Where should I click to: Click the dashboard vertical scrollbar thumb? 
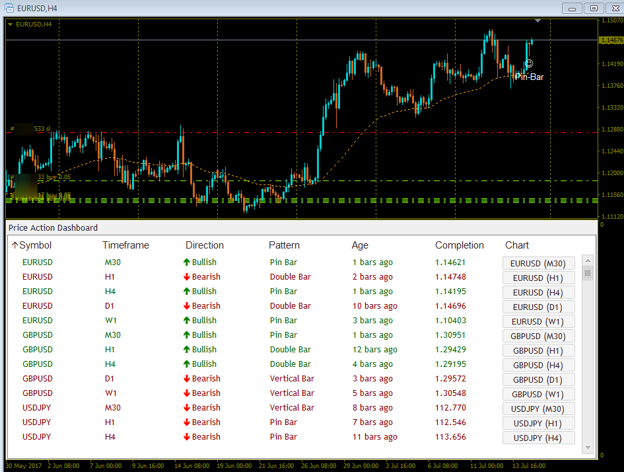click(588, 273)
